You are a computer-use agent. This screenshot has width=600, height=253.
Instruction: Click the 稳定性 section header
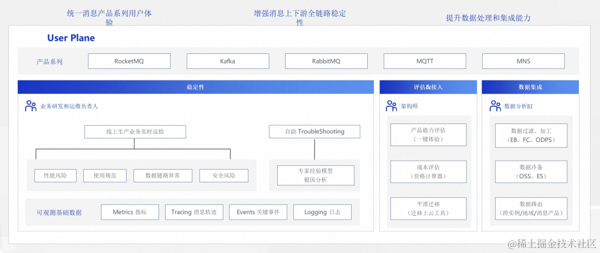[x=196, y=87]
